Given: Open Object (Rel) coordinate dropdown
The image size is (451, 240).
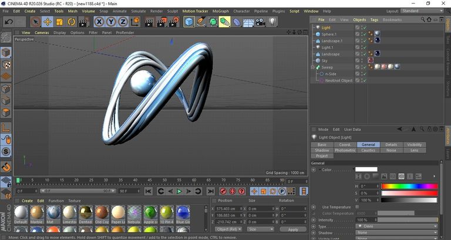Looking at the screenshot, I should (x=228, y=229).
